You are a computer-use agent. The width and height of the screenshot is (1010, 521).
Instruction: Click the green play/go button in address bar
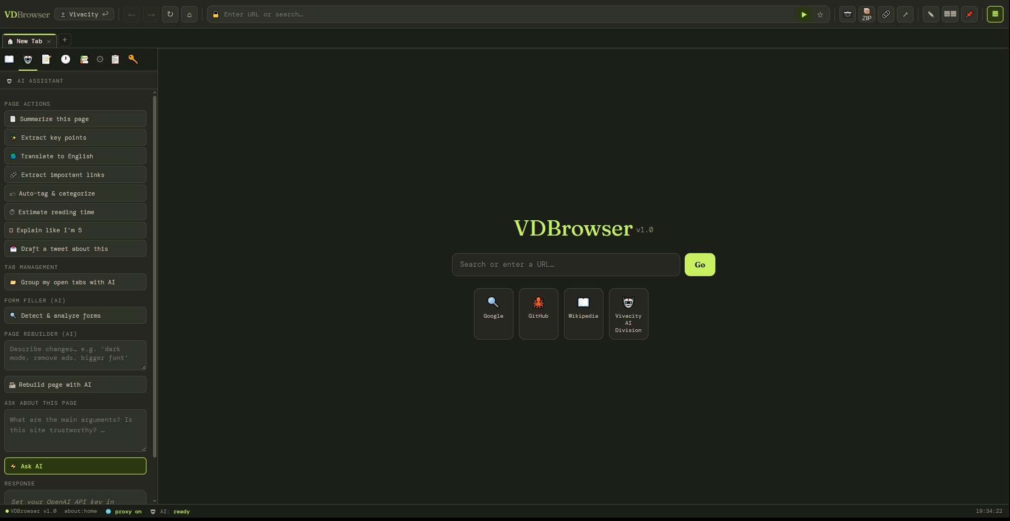click(x=804, y=15)
